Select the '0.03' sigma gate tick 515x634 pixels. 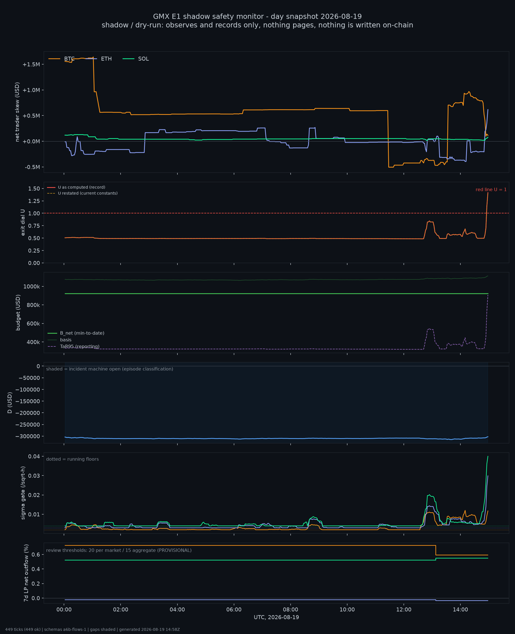(x=34, y=476)
